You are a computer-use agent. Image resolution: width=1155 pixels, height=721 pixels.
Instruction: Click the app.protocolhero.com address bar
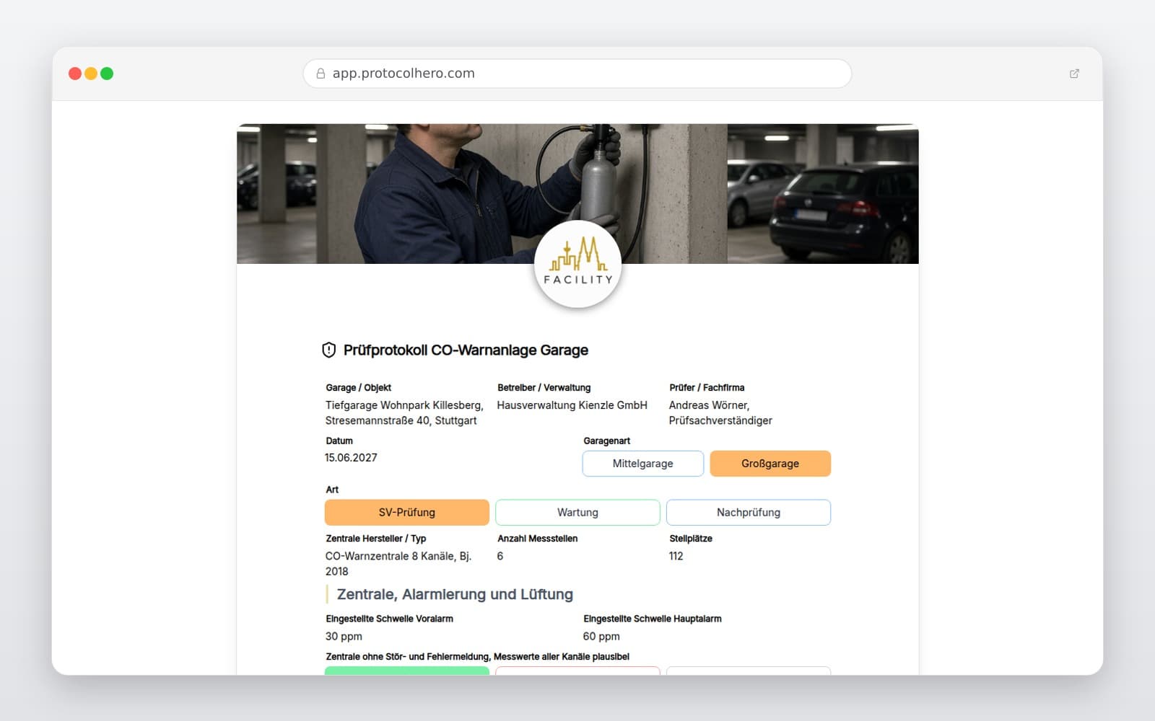click(x=577, y=74)
